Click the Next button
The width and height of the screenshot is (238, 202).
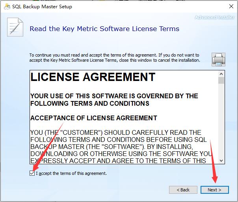pos(214,190)
